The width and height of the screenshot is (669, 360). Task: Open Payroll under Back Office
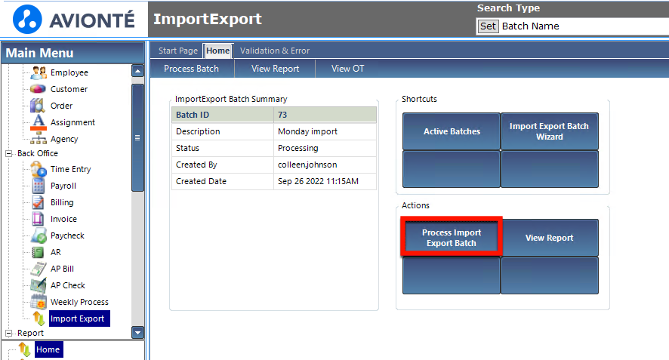(63, 186)
